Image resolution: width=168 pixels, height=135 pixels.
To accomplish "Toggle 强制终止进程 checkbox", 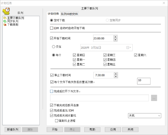I will click(x=56, y=121).
